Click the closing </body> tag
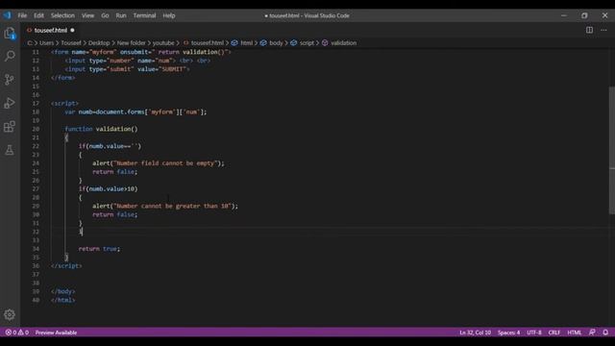615x346 pixels. pyautogui.click(x=62, y=291)
